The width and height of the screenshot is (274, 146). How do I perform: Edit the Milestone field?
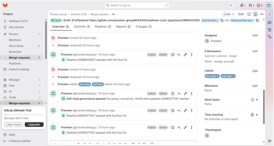(x=255, y=86)
